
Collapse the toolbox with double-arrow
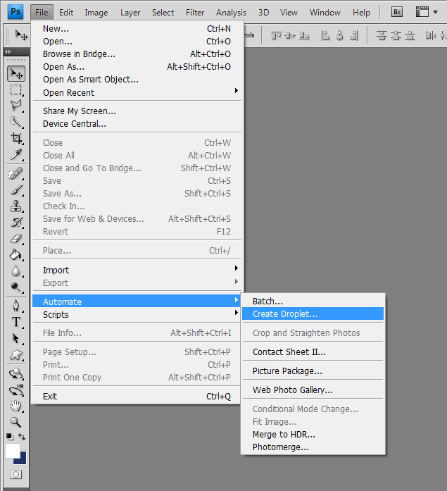8,51
